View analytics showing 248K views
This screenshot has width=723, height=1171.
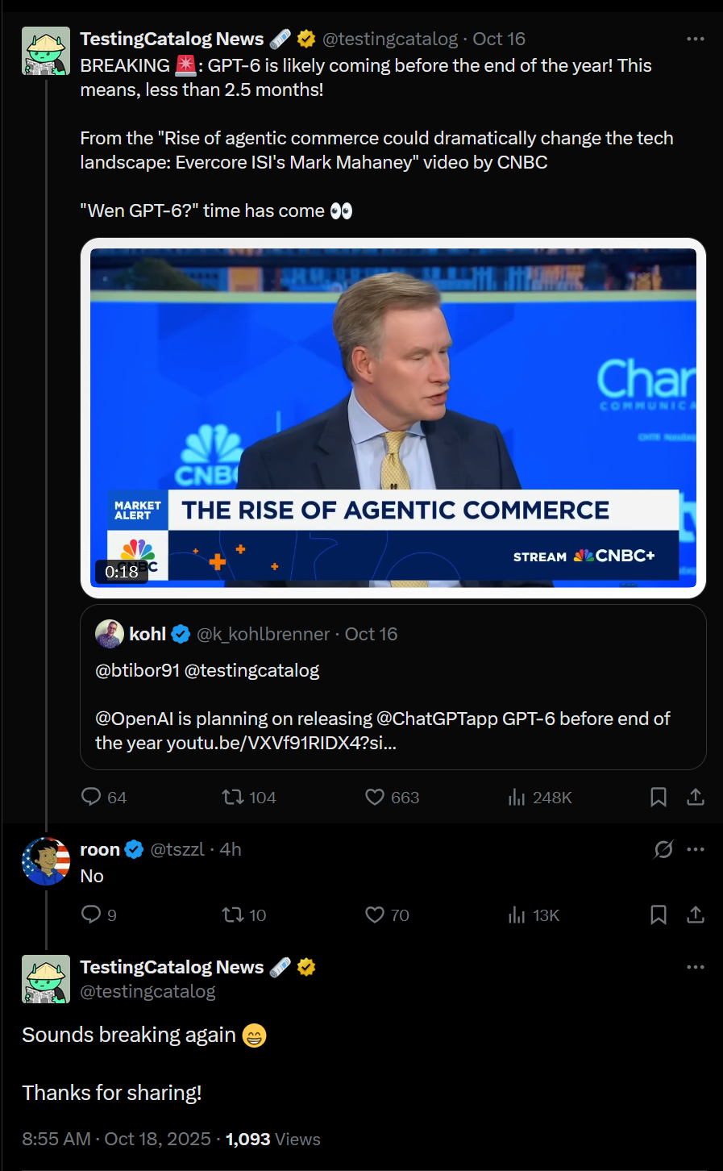point(517,798)
